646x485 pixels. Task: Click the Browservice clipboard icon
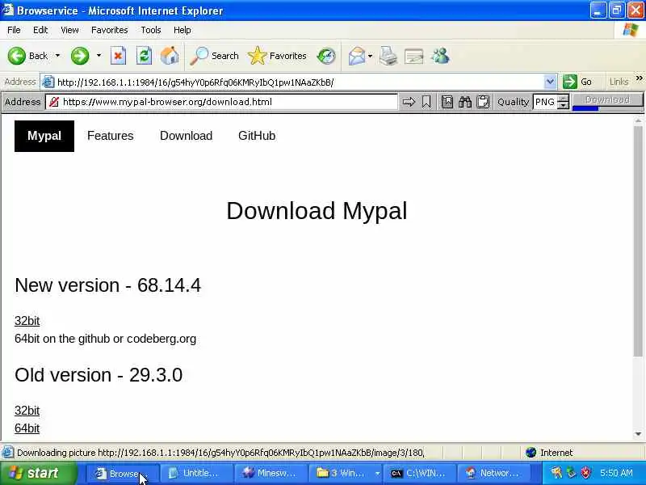click(483, 102)
